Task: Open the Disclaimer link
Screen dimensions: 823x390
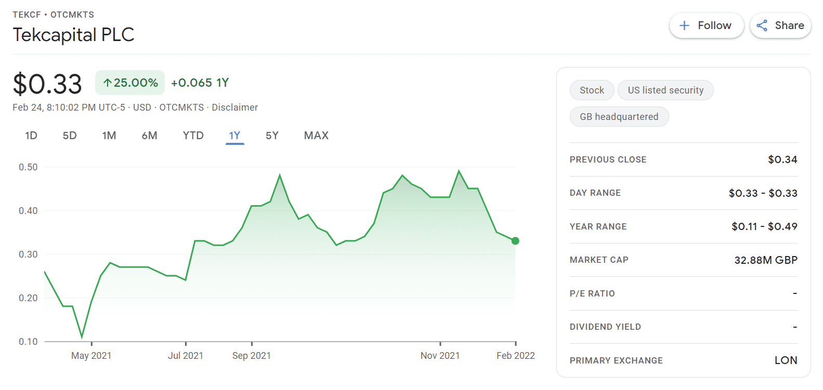Action: (x=234, y=107)
